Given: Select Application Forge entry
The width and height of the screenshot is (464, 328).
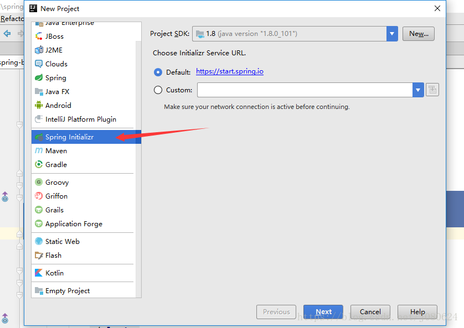Looking at the screenshot, I should [x=86, y=223].
